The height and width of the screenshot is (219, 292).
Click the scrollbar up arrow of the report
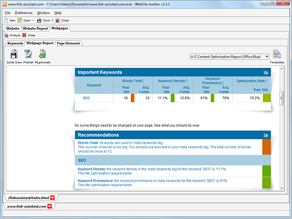coord(281,68)
